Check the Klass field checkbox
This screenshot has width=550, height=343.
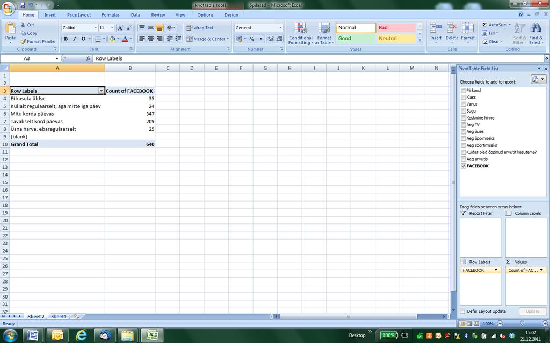point(464,98)
